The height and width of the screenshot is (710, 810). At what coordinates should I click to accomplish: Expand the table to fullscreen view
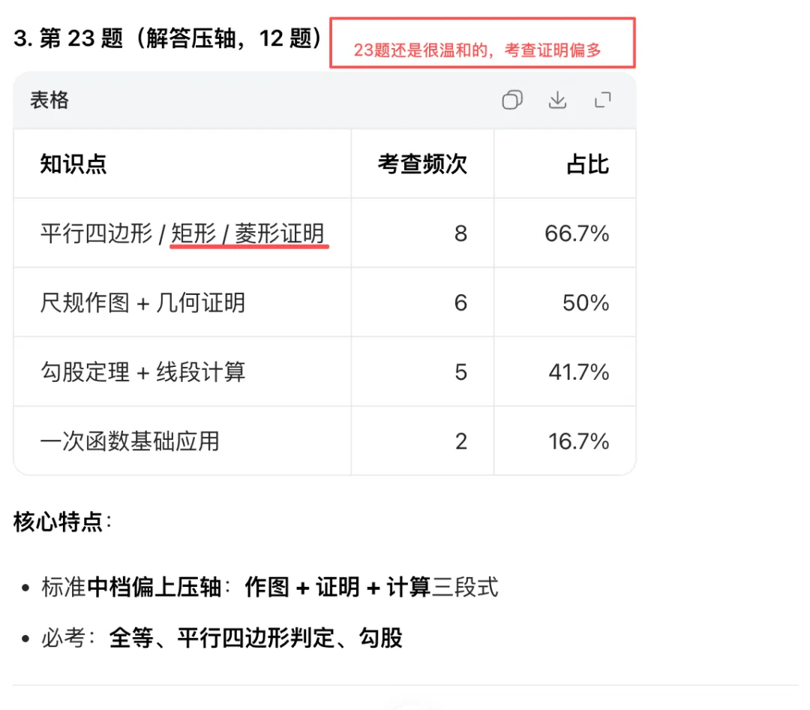tap(602, 101)
